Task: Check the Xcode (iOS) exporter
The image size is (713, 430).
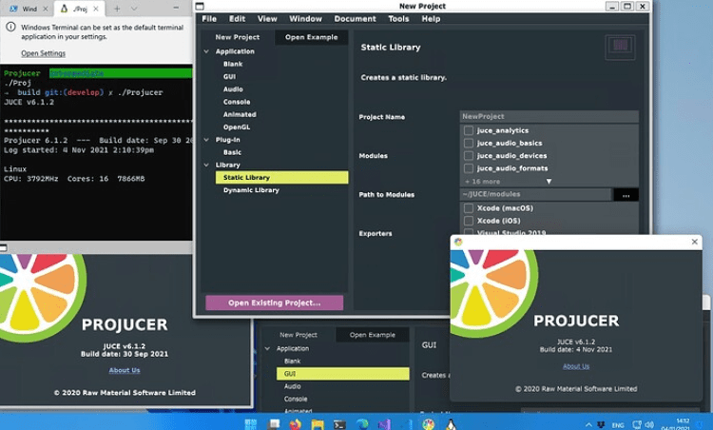Action: 469,221
